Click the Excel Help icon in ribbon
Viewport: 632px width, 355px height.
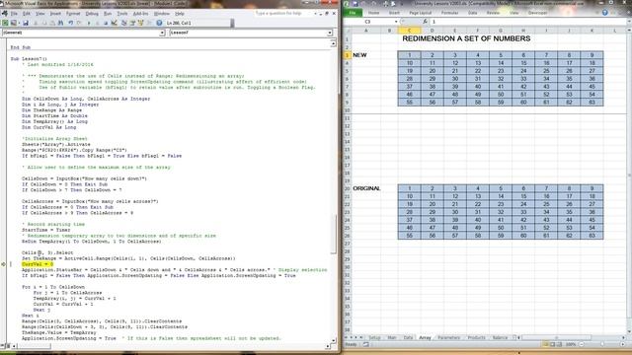coord(604,13)
